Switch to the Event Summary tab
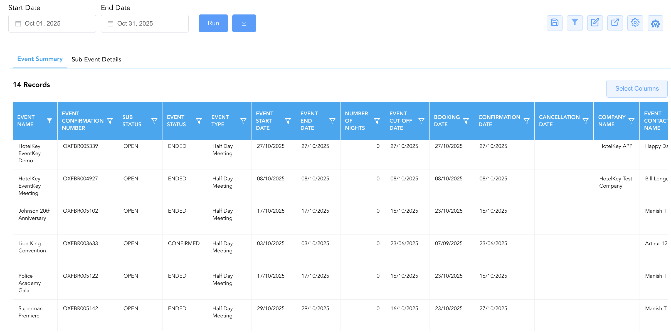 click(40, 59)
